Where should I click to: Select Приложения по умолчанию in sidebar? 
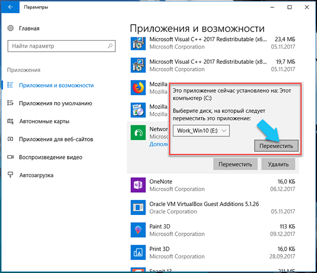[x=56, y=103]
